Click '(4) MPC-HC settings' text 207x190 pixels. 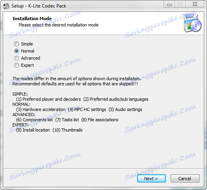click(x=87, y=109)
